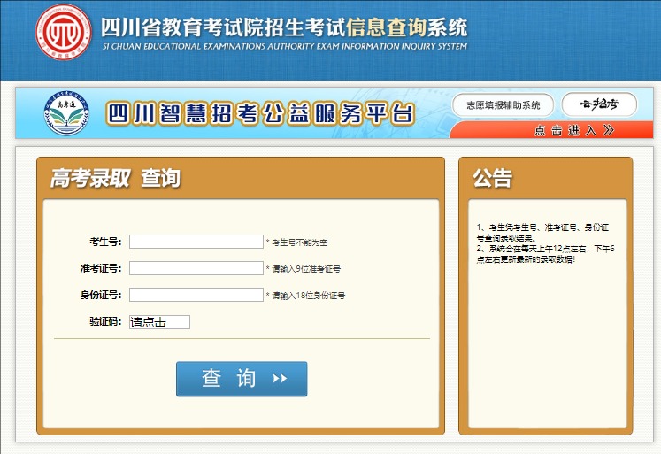Submit the form with 查询 button
Viewport: 661px width, 454px height.
(242, 379)
